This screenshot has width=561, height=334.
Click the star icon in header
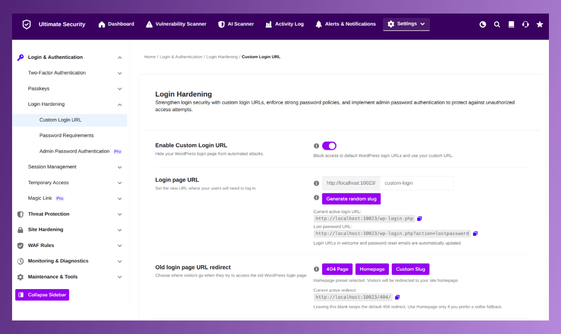(x=540, y=24)
